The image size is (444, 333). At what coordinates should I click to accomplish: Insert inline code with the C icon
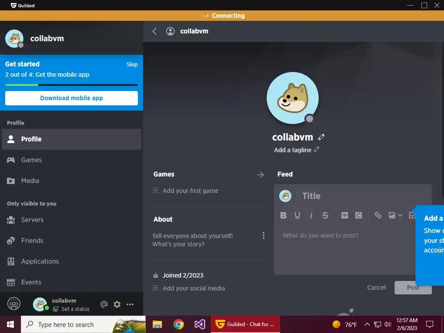[x=359, y=215]
